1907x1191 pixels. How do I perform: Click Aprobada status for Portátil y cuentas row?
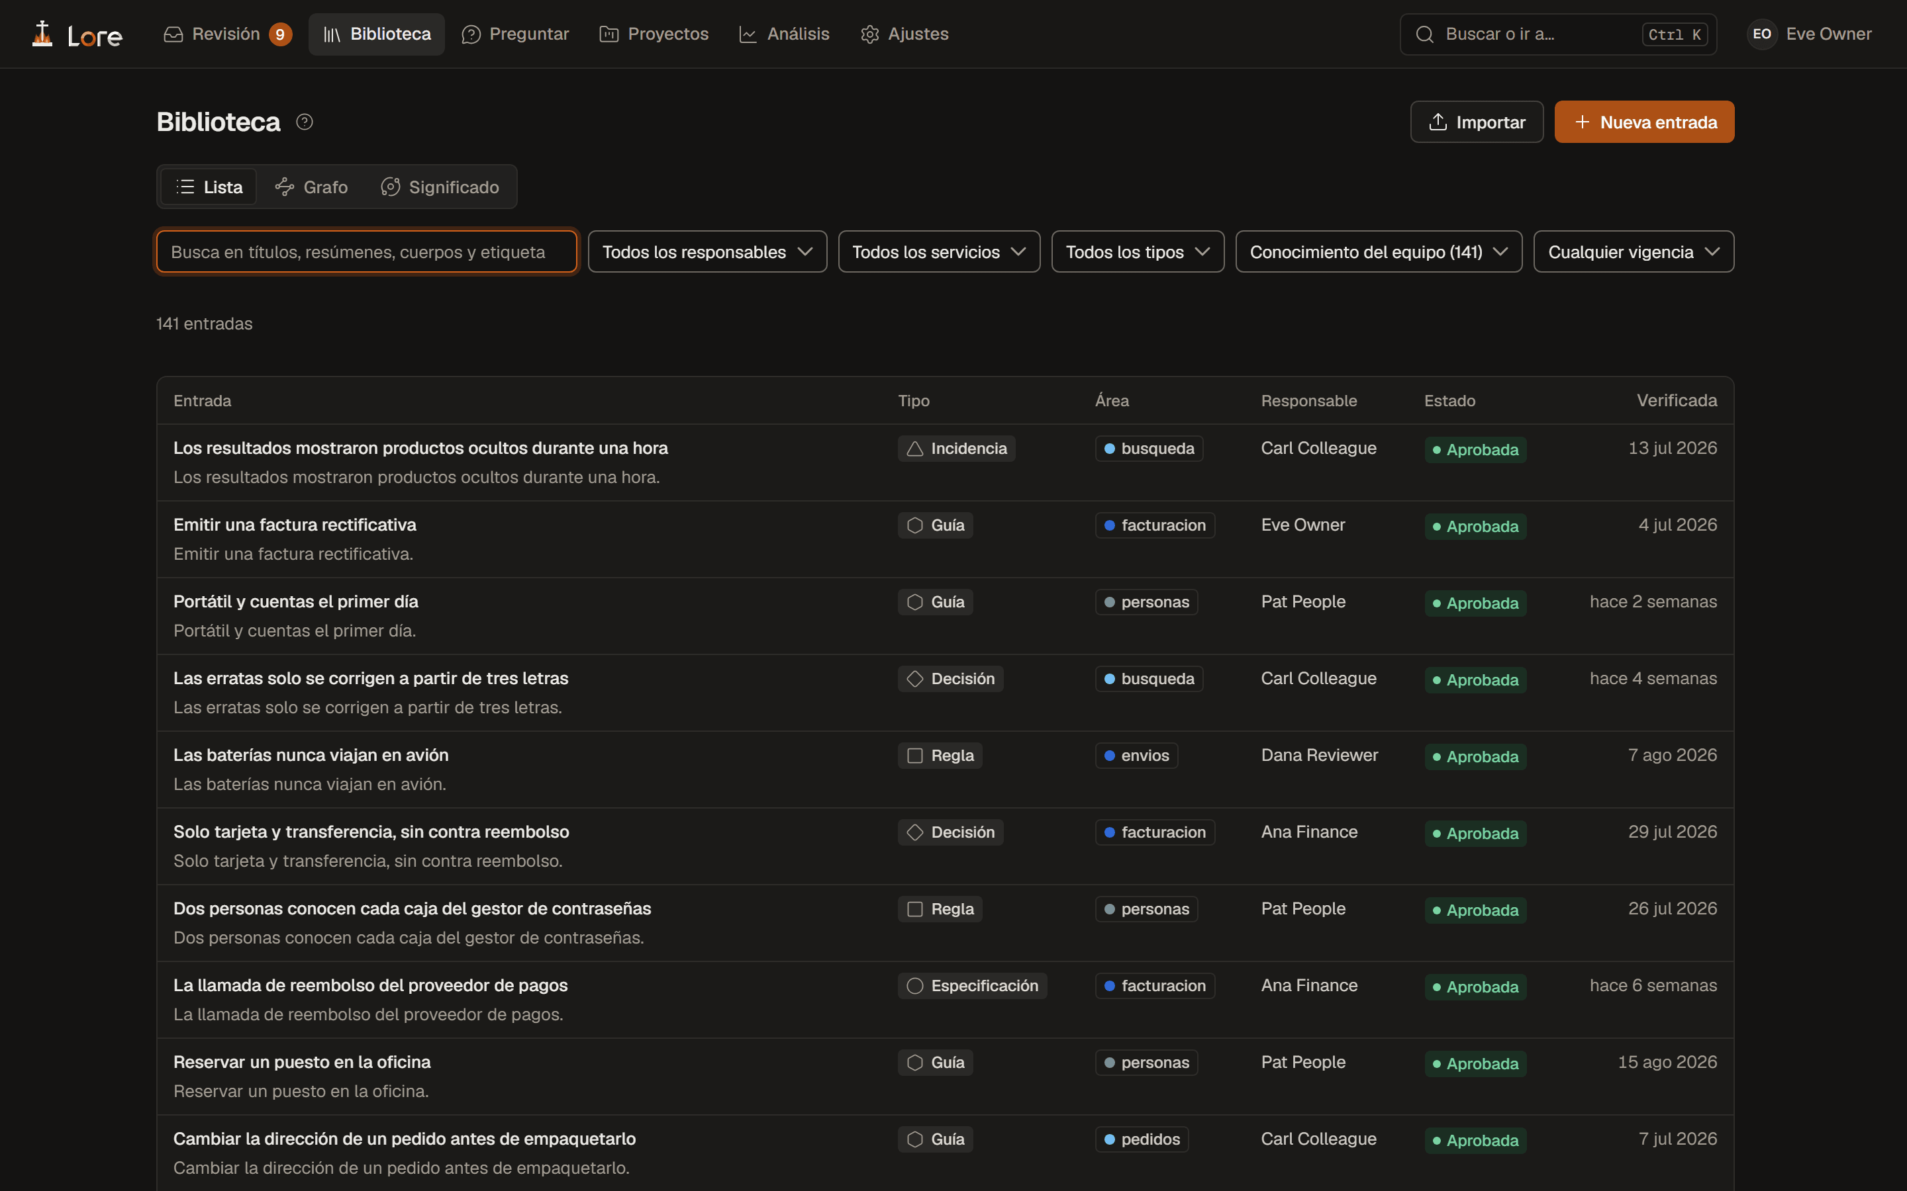tap(1475, 603)
